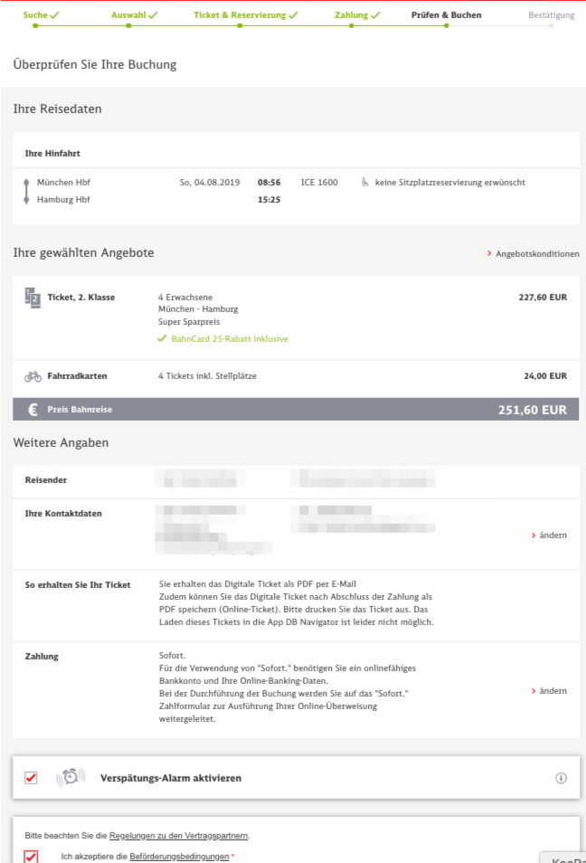Click the green BahnCard 25 checkmark icon
586x863 pixels.
163,339
